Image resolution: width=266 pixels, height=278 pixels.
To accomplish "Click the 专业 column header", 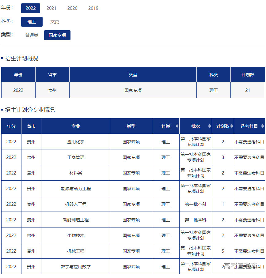I will (76, 126).
